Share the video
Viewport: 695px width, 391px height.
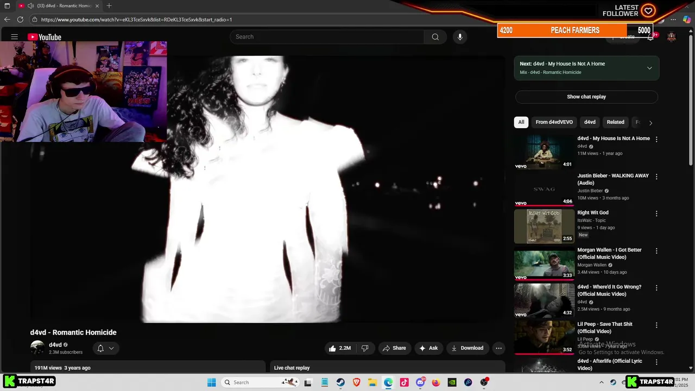(x=394, y=348)
